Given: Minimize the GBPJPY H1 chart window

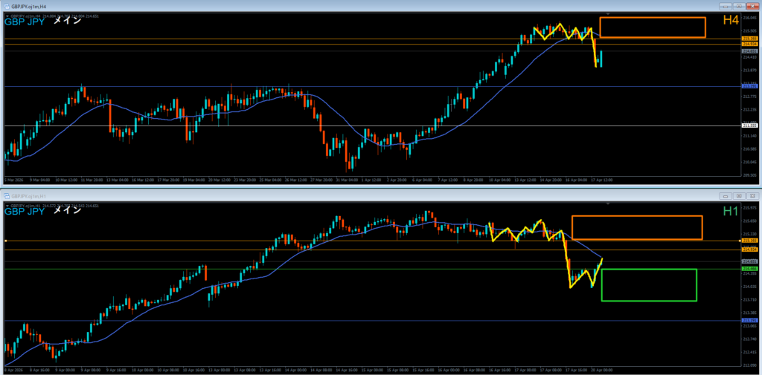Looking at the screenshot, I should 726,196.
